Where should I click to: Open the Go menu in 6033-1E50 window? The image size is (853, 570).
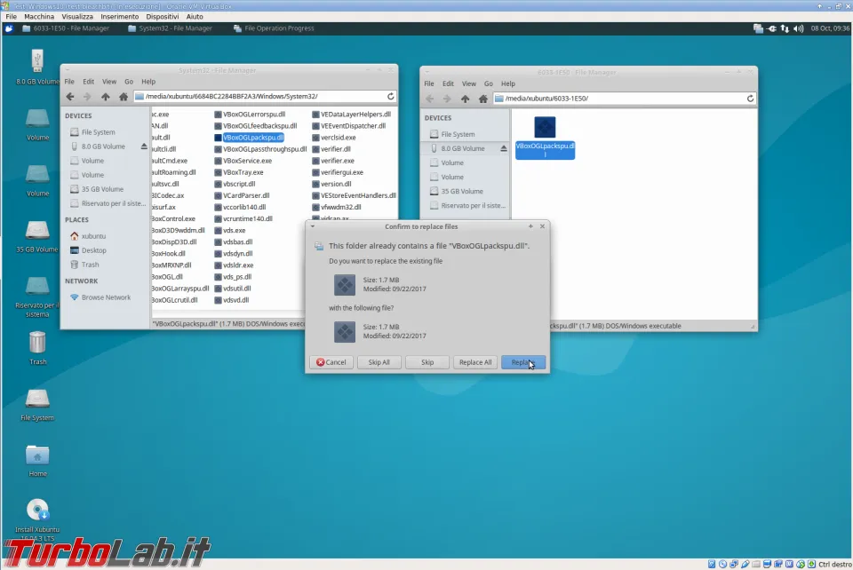click(x=489, y=83)
